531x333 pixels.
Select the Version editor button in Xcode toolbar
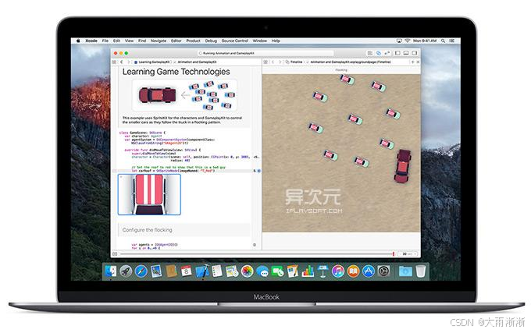pyautogui.click(x=387, y=53)
